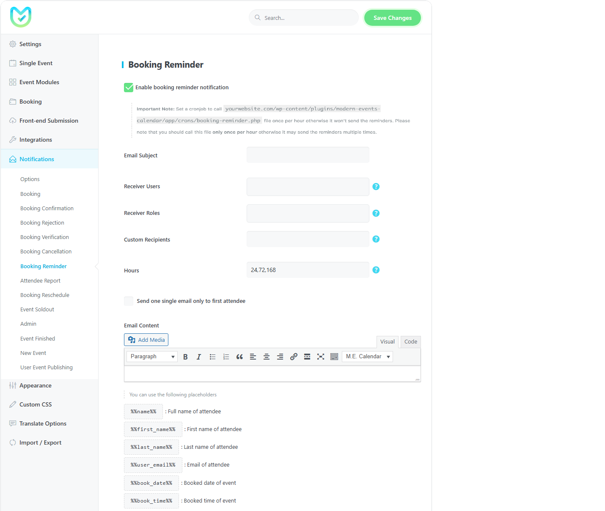This screenshot has height=511, width=605.
Task: Switch to the Code editor tab
Action: pyautogui.click(x=410, y=342)
